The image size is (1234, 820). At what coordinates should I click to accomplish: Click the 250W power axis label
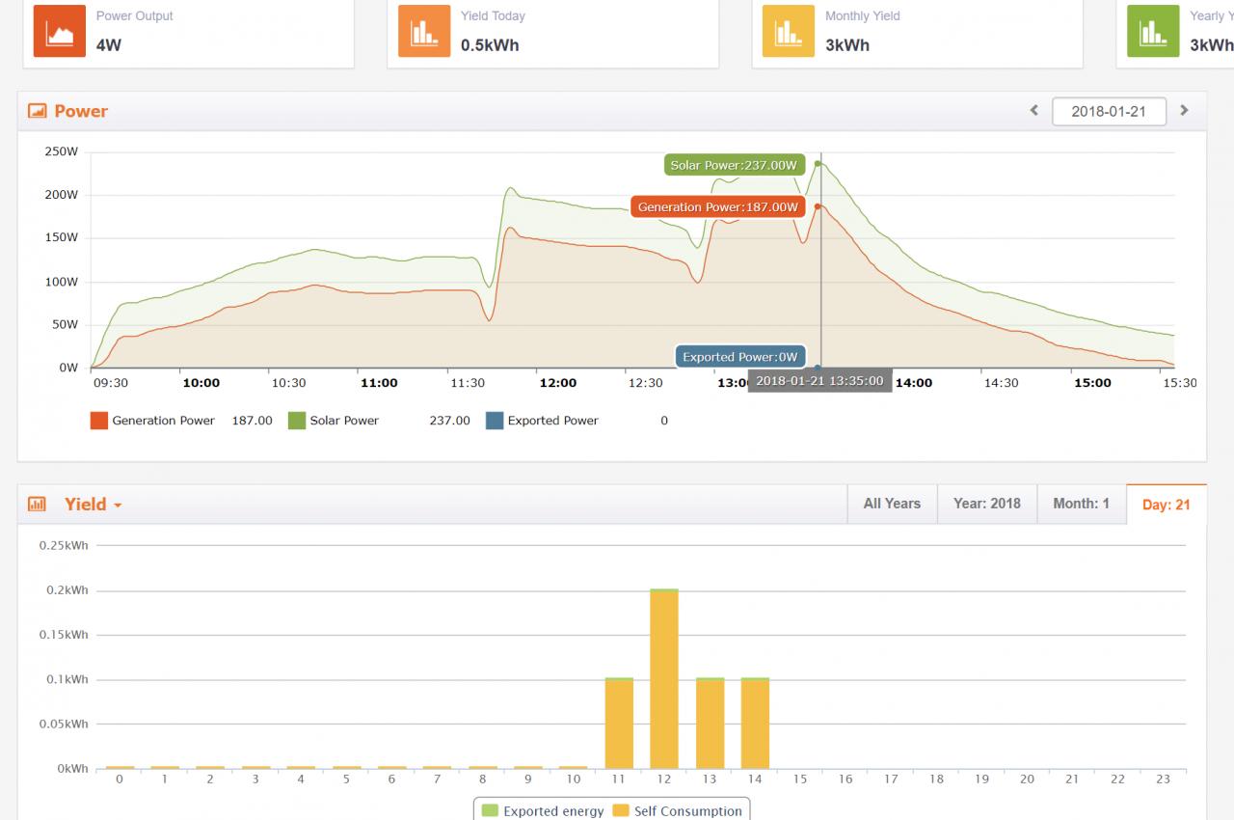pyautogui.click(x=62, y=151)
